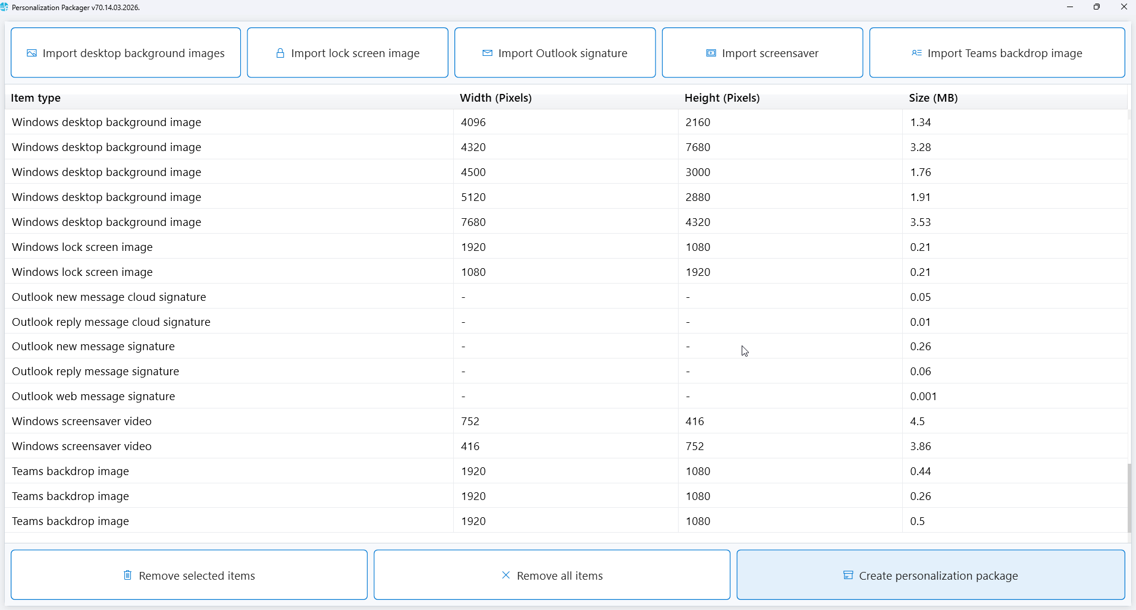Click the package icon on Create personalization package
The height and width of the screenshot is (610, 1136).
point(848,576)
